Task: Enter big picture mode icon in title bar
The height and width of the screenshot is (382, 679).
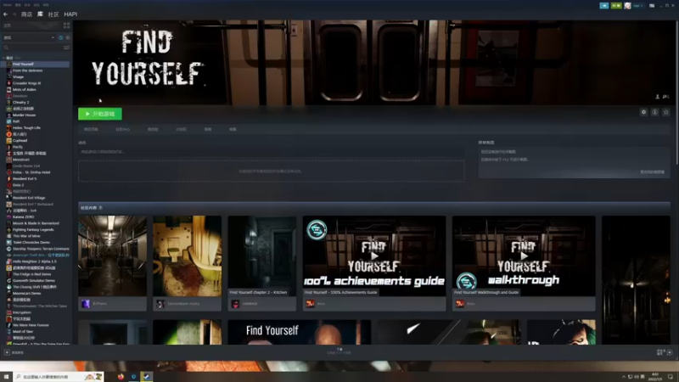Action: pos(652,6)
